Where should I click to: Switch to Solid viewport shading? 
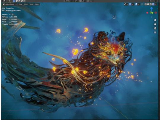pyautogui.click(x=148, y=4)
